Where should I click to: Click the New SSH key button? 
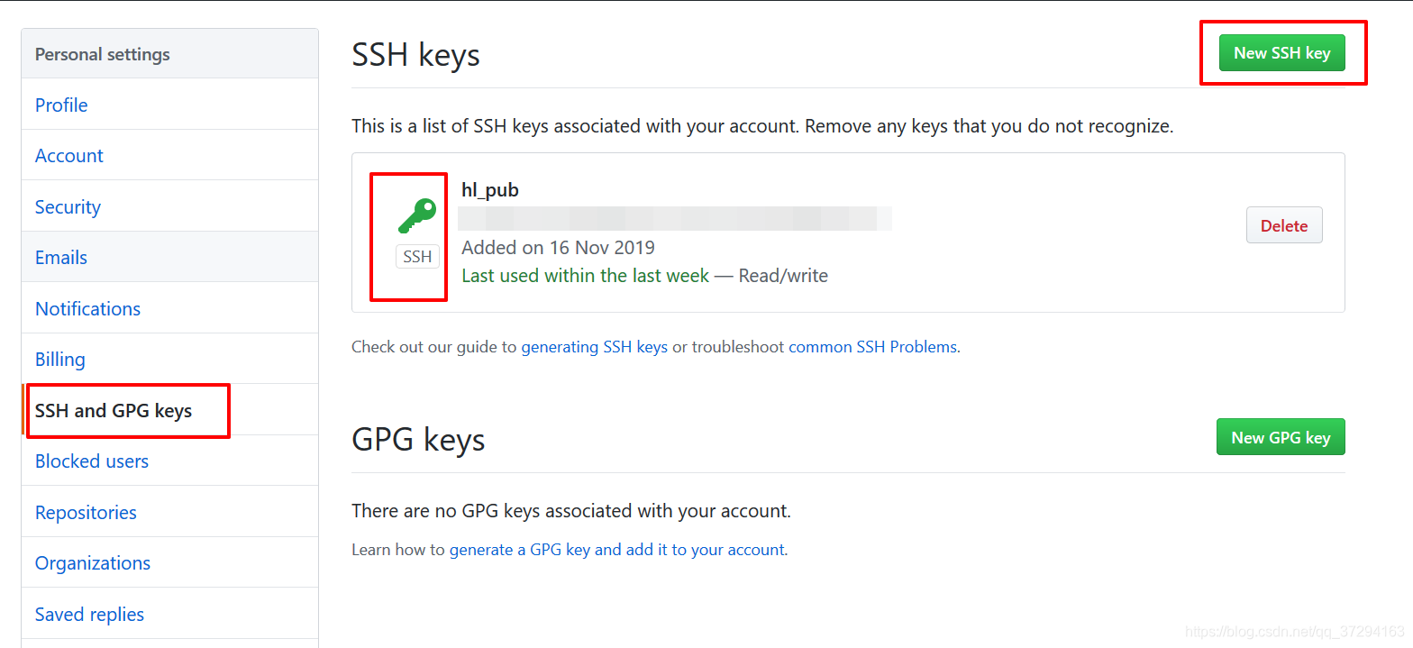[x=1281, y=53]
